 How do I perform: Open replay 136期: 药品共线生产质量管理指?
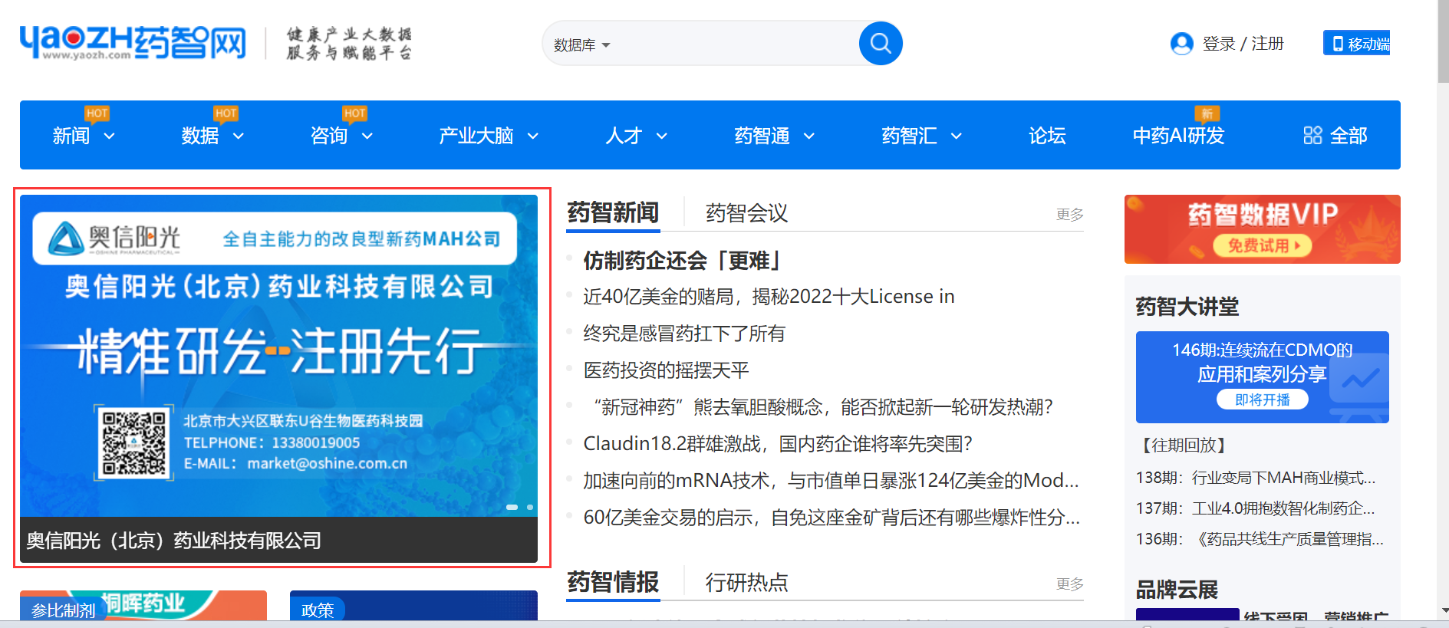click(1260, 539)
